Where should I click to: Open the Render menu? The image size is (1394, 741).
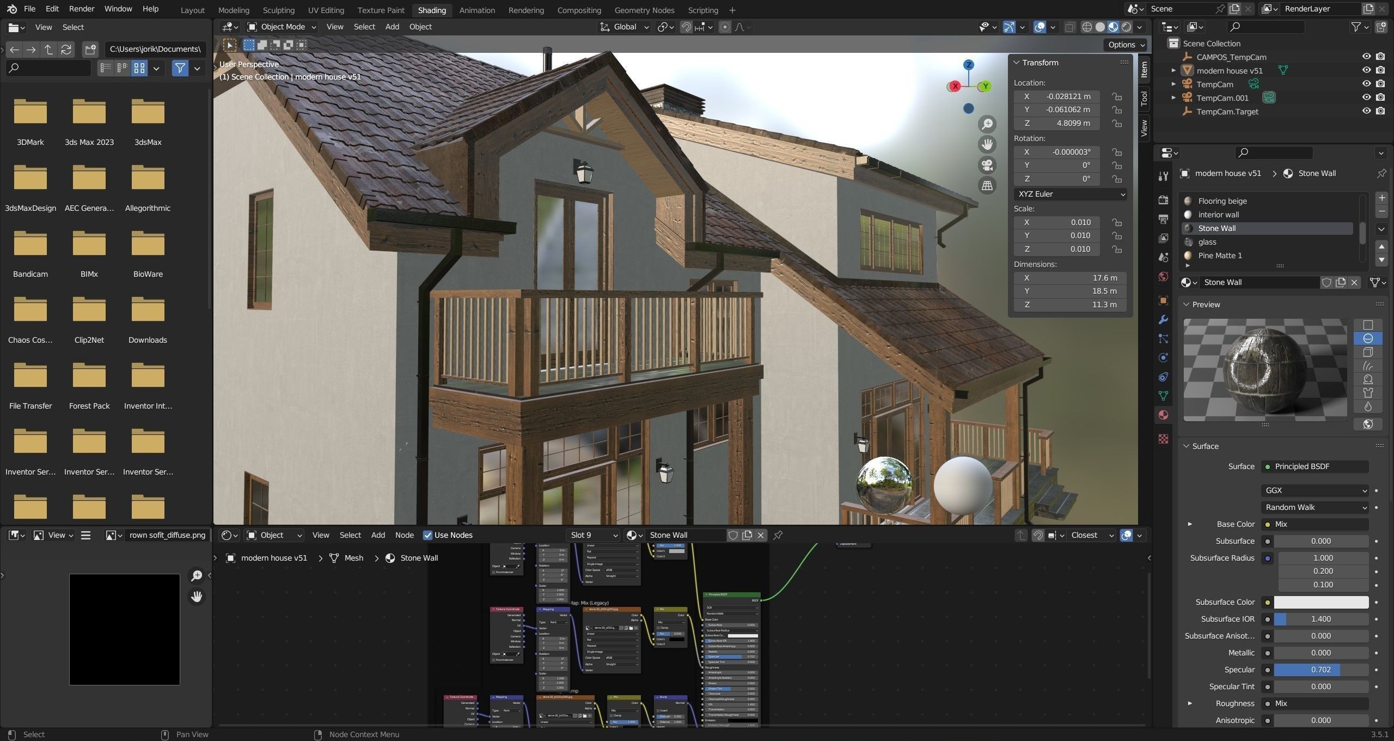pyautogui.click(x=82, y=9)
